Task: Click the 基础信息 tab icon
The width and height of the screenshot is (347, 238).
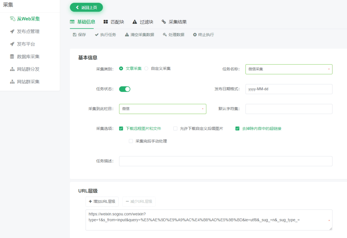Action: (72, 22)
